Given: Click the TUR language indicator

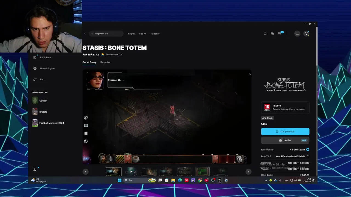Looking at the screenshot, I should point(286,180).
